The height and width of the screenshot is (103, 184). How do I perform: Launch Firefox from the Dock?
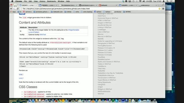coord(56,100)
